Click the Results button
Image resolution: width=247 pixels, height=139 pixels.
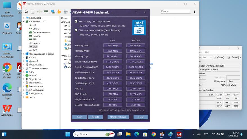[95, 117]
